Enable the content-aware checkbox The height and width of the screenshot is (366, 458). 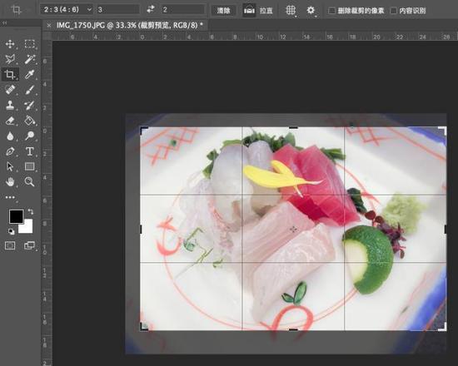(393, 11)
